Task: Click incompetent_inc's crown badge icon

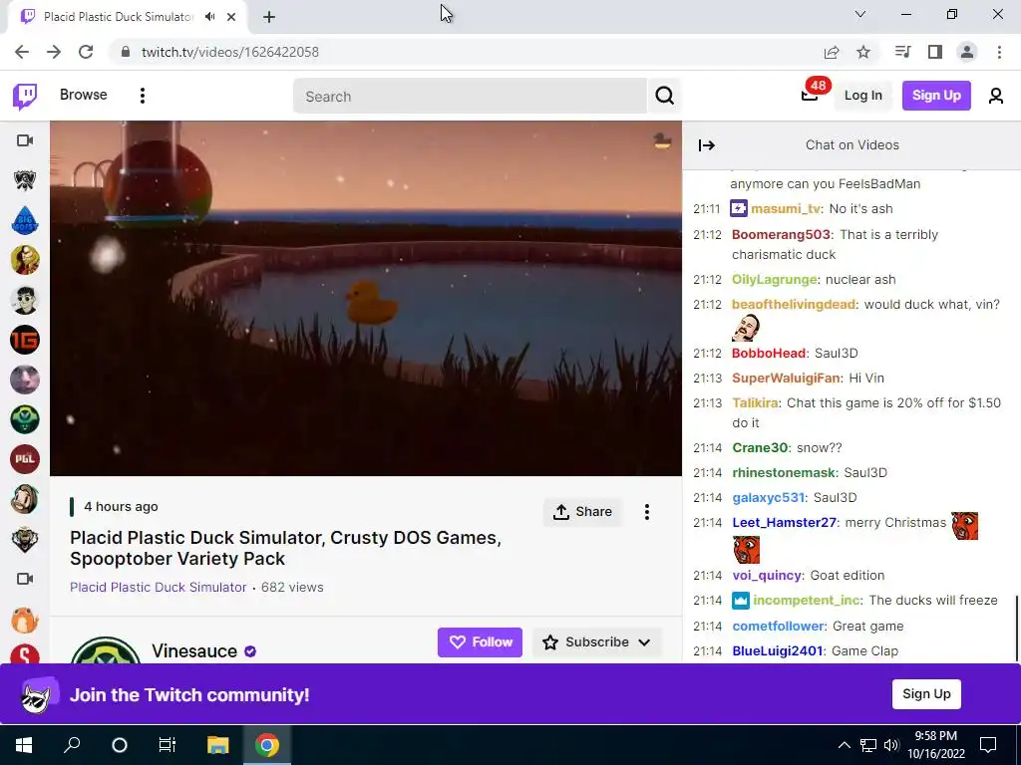Action: click(x=741, y=601)
